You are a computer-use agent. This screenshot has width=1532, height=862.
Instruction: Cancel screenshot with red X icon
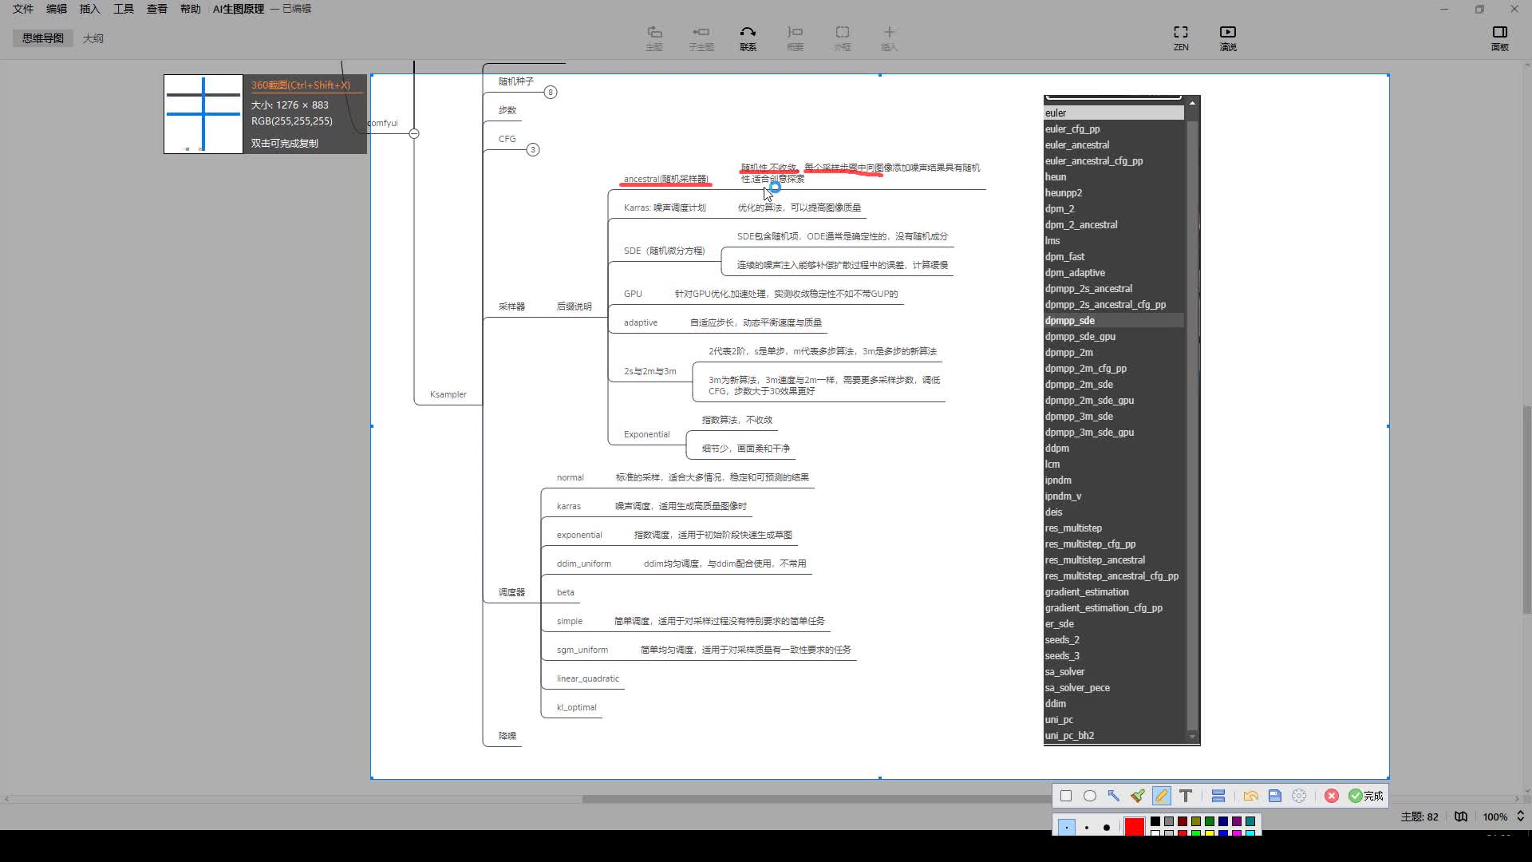(x=1332, y=796)
